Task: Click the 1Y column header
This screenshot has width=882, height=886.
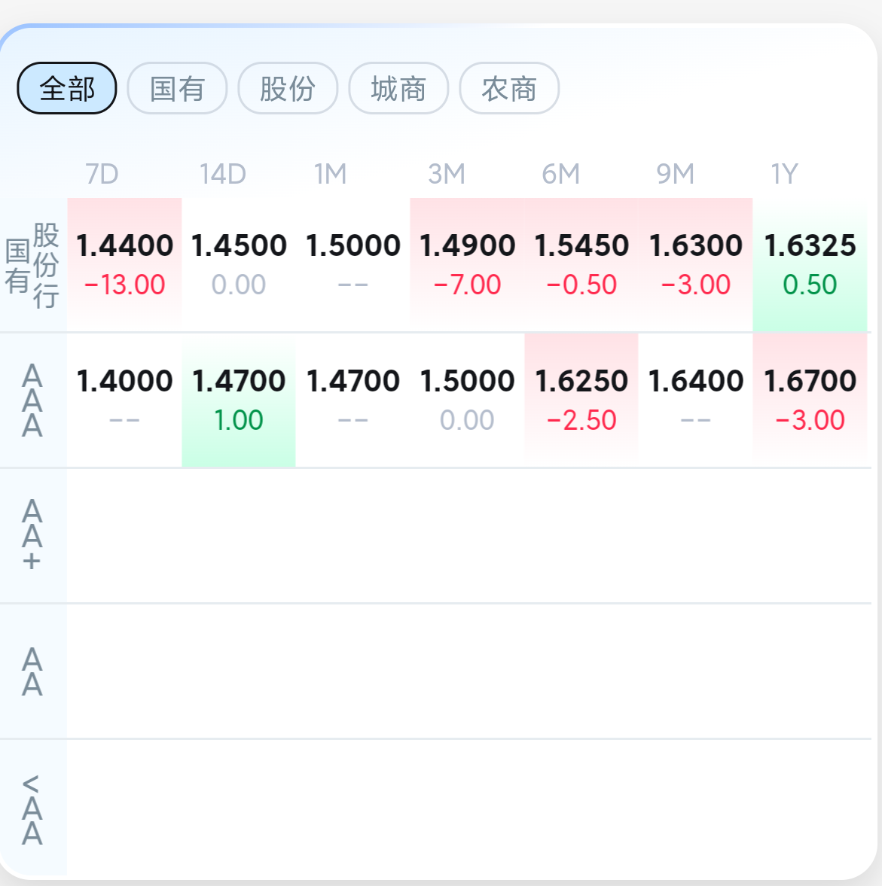Action: (785, 173)
